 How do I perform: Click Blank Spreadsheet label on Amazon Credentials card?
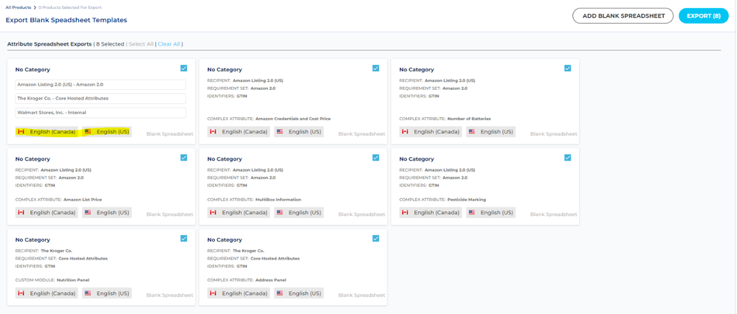[361, 133]
